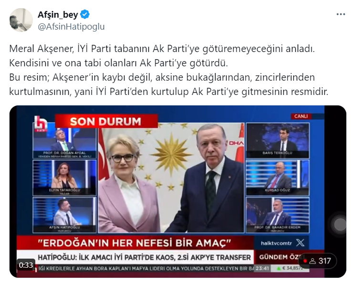The width and height of the screenshot is (352, 282).
Task: Click the X logo beside halktvcomtr
Action: 300,243
